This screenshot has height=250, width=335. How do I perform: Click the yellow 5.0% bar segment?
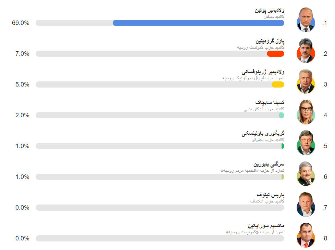pyautogui.click(x=278, y=84)
